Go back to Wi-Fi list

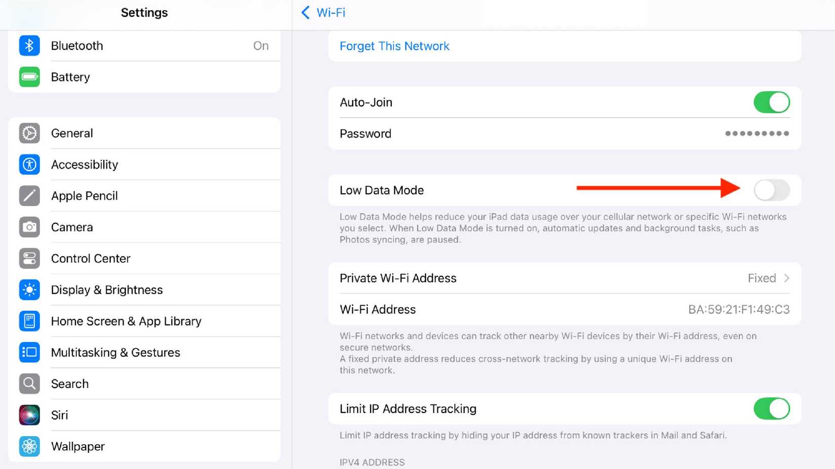(x=323, y=13)
